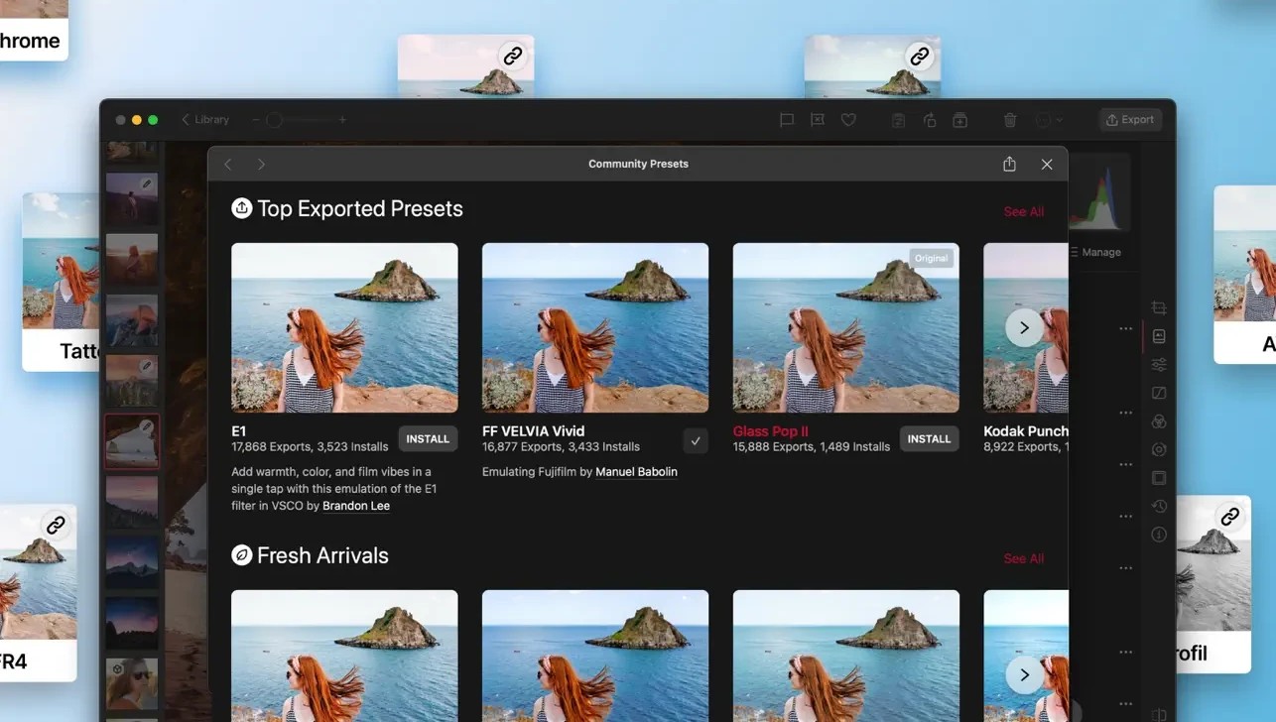Open Brandon Lee's profile link
Image resolution: width=1276 pixels, height=722 pixels.
click(x=356, y=506)
